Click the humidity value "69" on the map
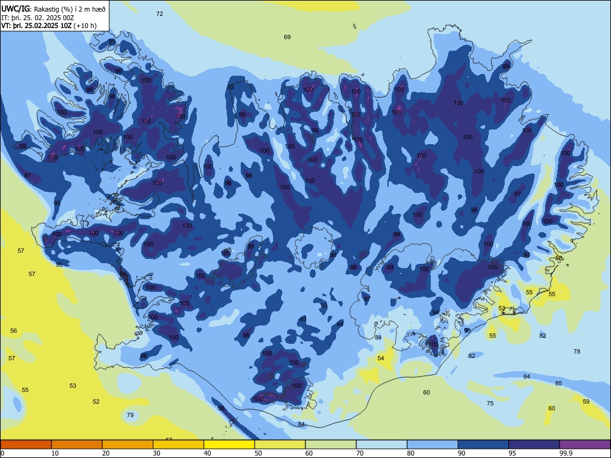 287,37
